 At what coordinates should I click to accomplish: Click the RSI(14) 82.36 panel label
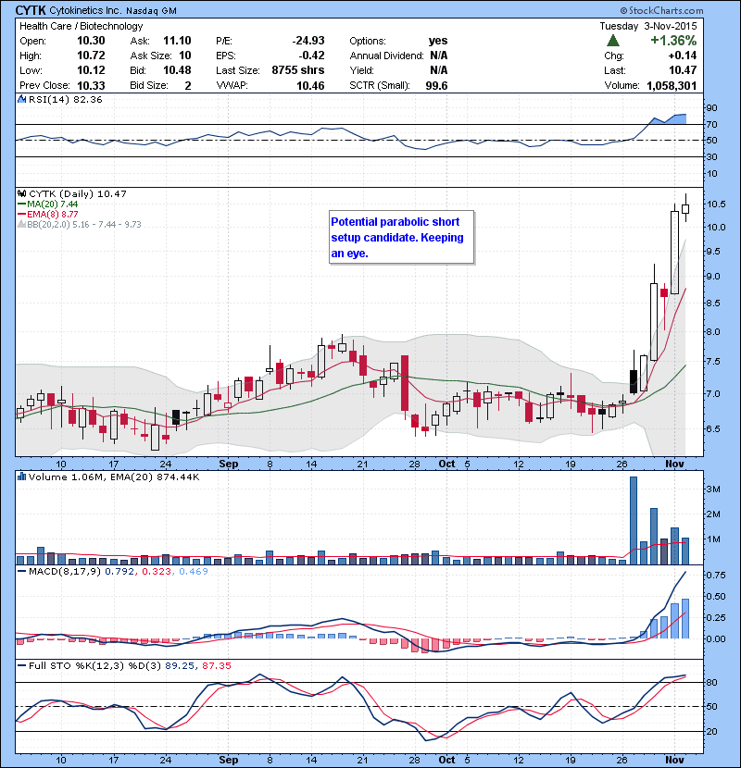click(66, 99)
